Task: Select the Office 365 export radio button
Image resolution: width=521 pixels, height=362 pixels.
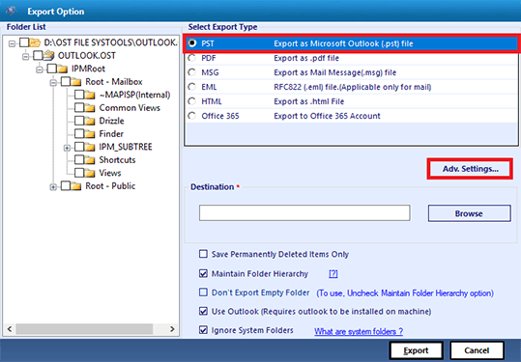Action: point(192,116)
